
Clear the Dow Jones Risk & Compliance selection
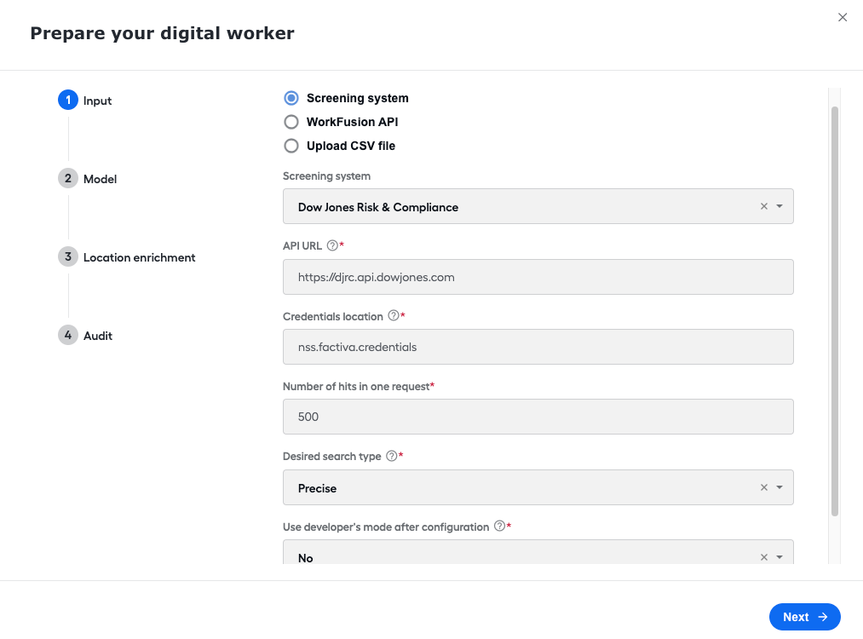click(x=764, y=206)
